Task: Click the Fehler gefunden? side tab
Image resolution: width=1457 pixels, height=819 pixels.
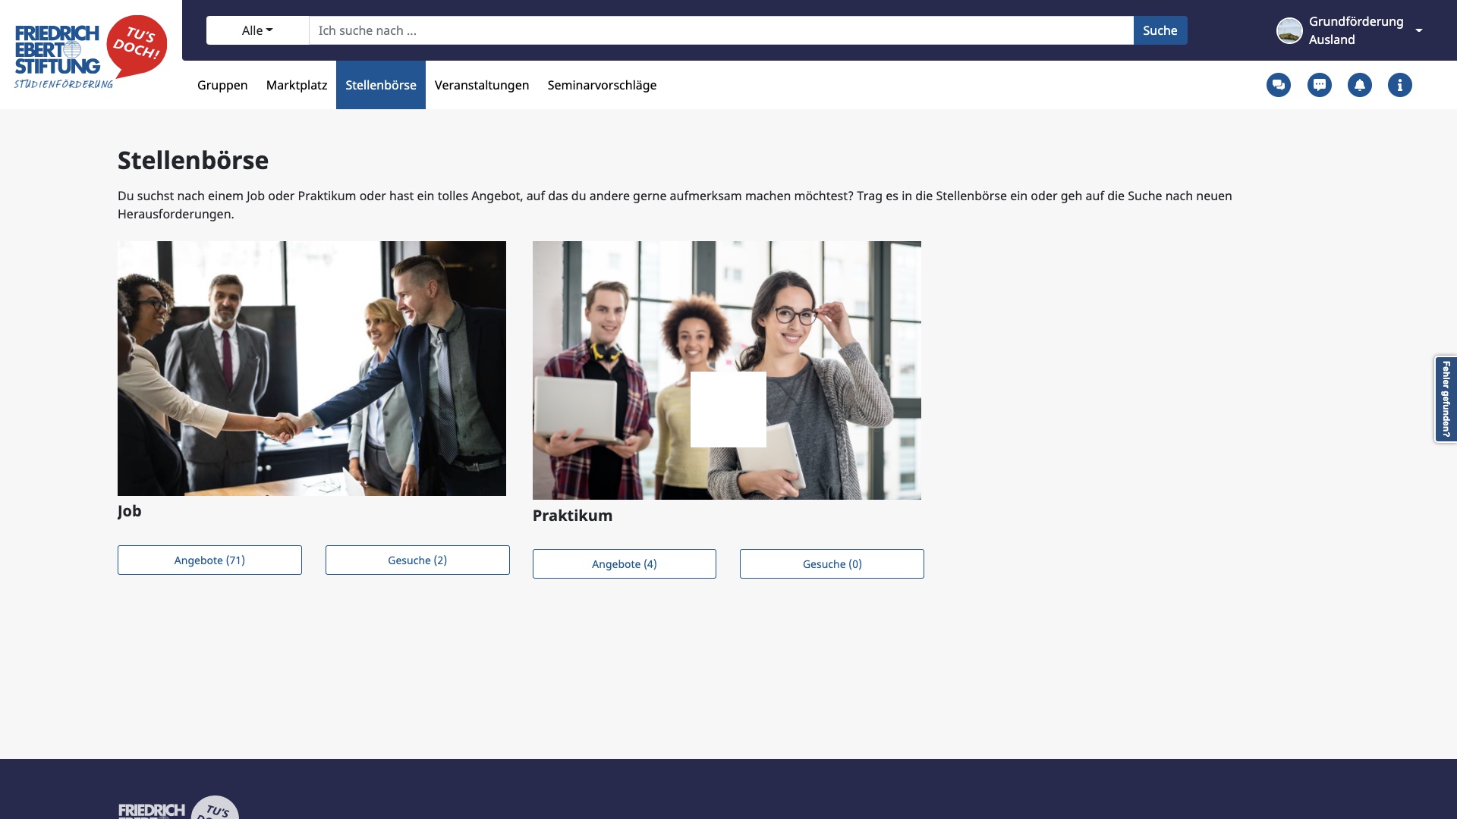Action: [x=1446, y=399]
